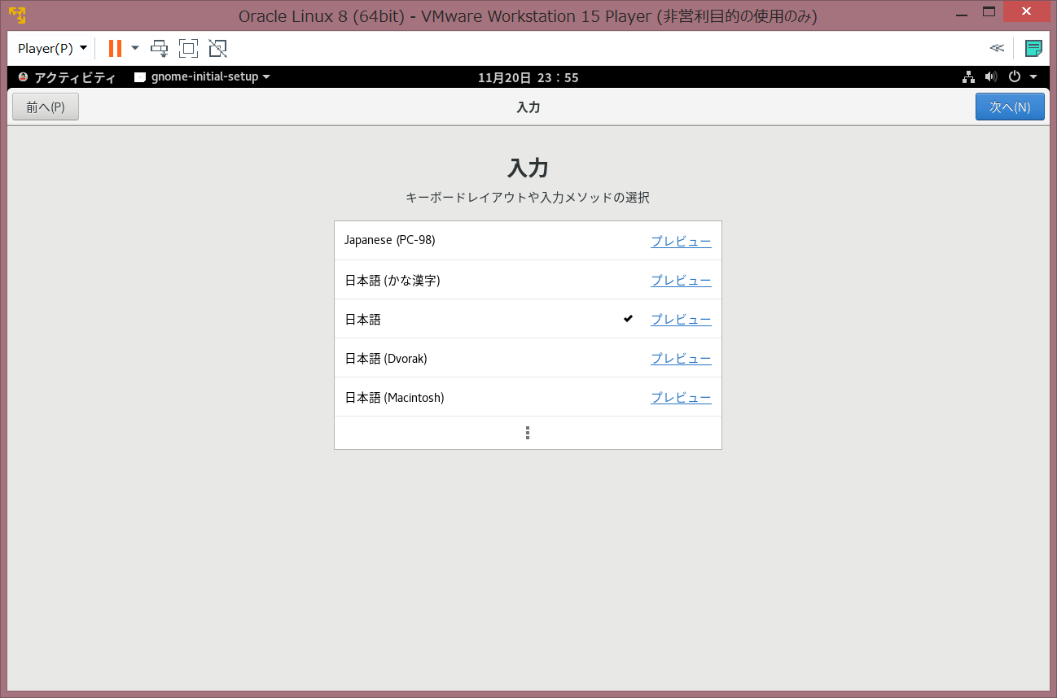Click the 11月20日 23:55 clock
Screen dimensions: 1057x698
pos(528,77)
